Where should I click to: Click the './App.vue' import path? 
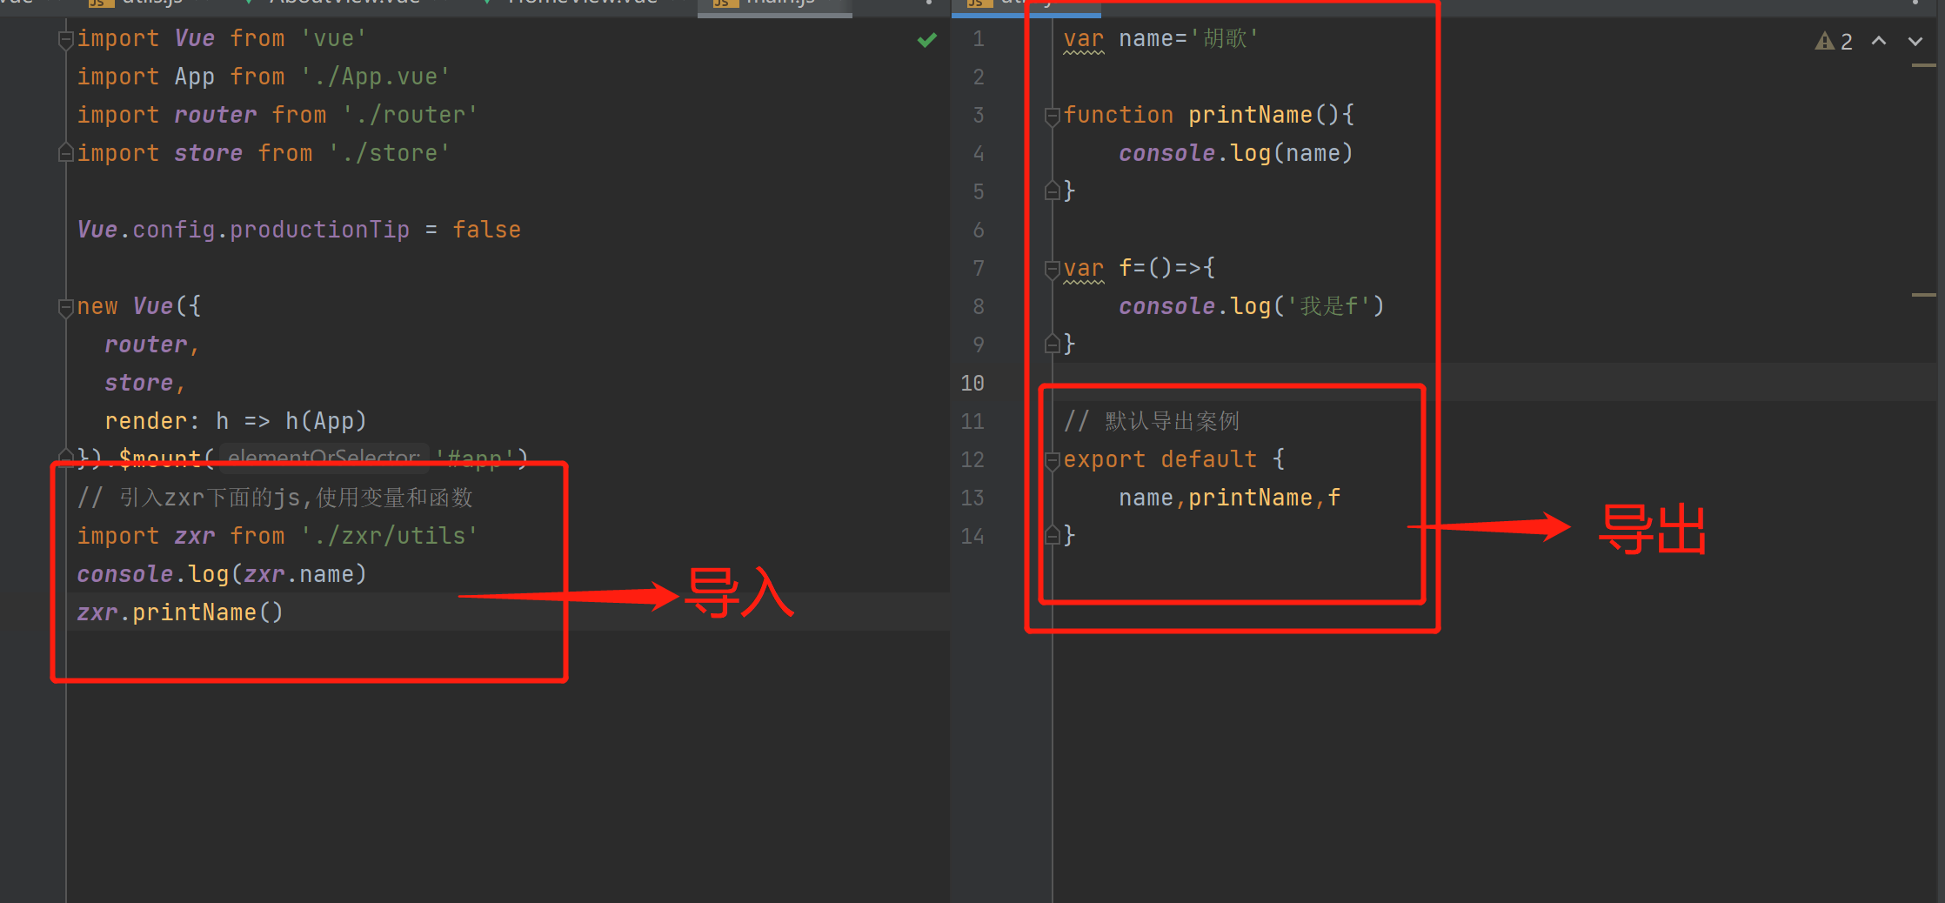pos(376,77)
